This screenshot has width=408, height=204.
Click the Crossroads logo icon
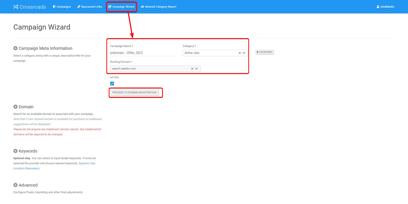click(x=16, y=7)
